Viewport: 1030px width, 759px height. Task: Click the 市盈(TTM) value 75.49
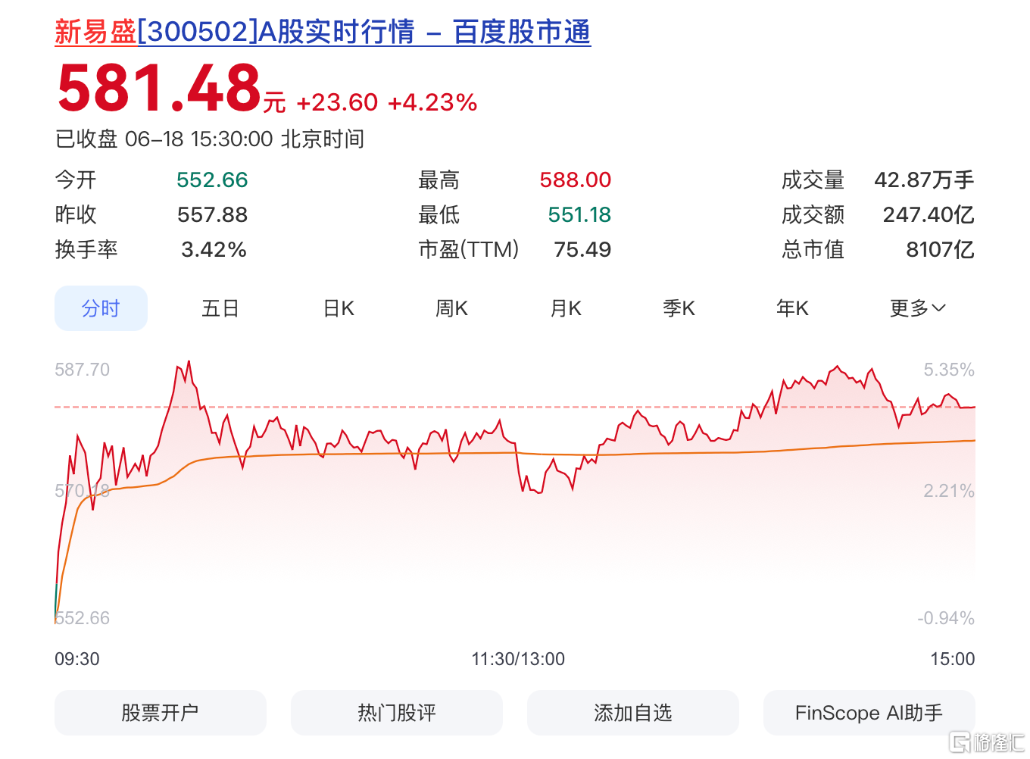[582, 250]
